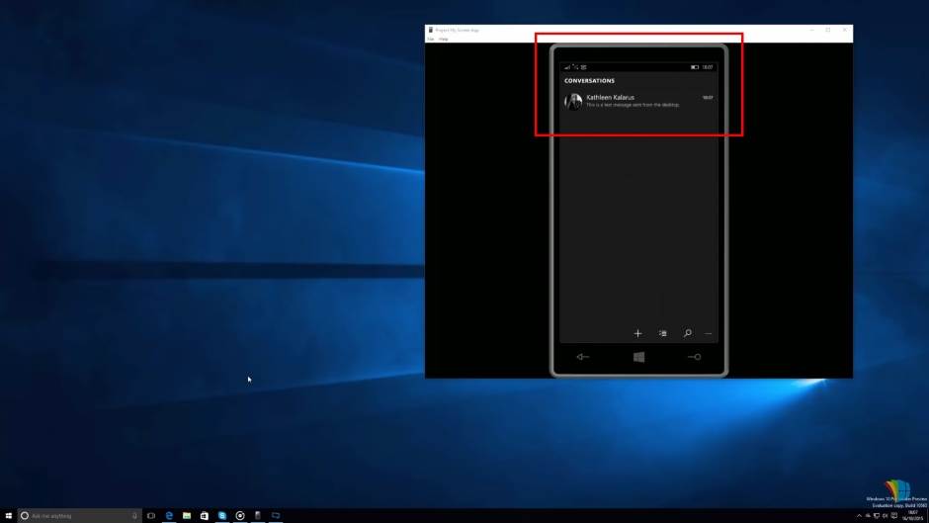The width and height of the screenshot is (929, 523).
Task: Launch Microsoft Edge from the taskbar
Action: click(x=170, y=516)
